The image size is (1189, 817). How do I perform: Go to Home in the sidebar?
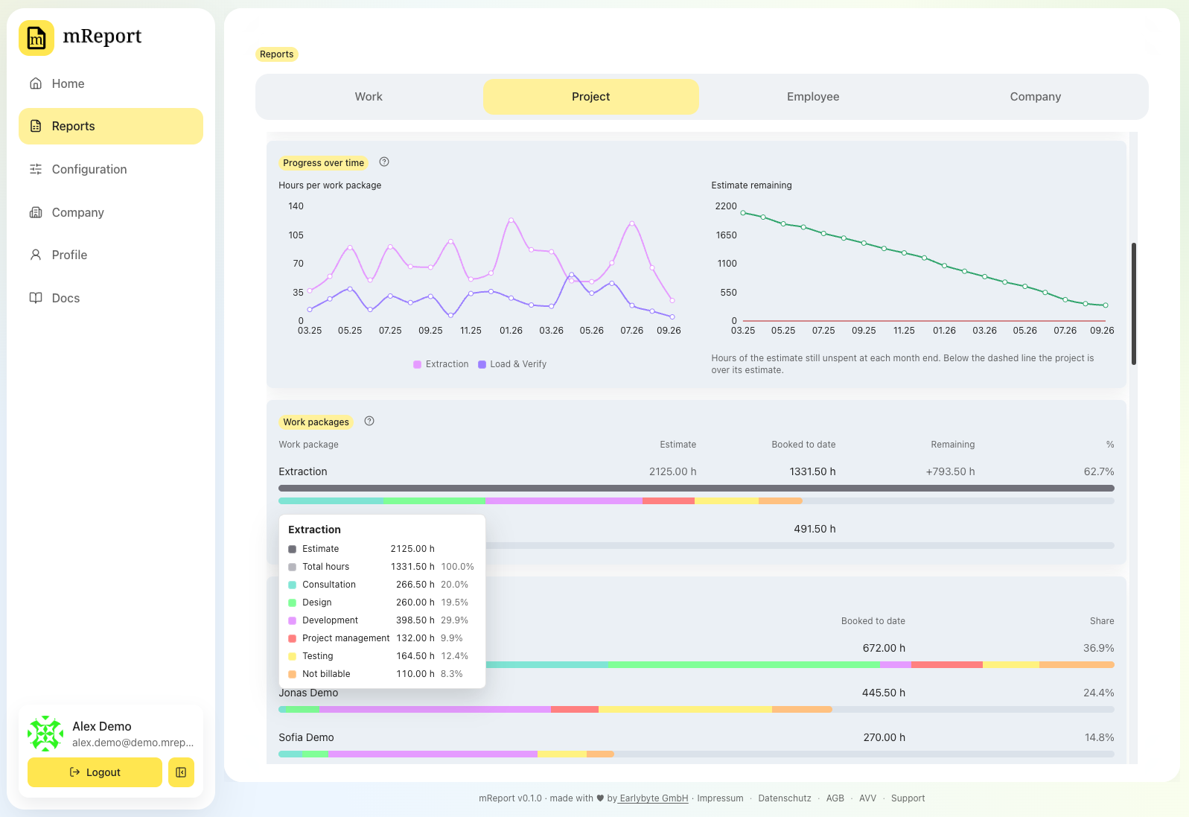(111, 83)
